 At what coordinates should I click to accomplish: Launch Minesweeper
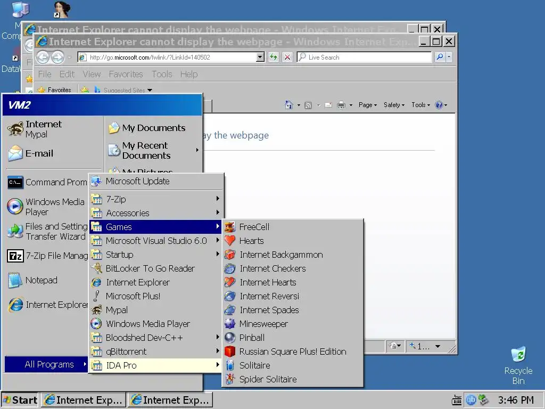[293, 324]
